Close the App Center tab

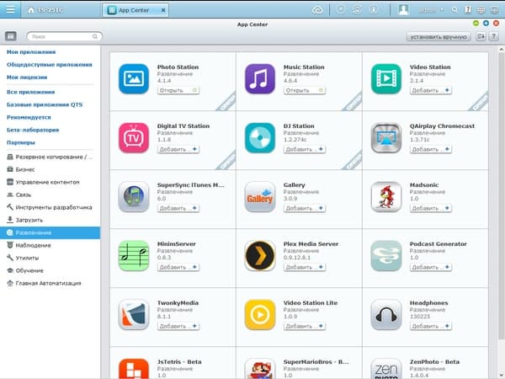(163, 10)
